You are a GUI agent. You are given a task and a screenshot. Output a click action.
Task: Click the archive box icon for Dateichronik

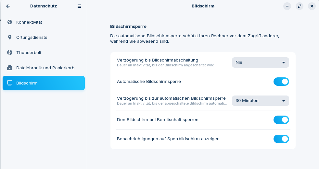pos(9,68)
